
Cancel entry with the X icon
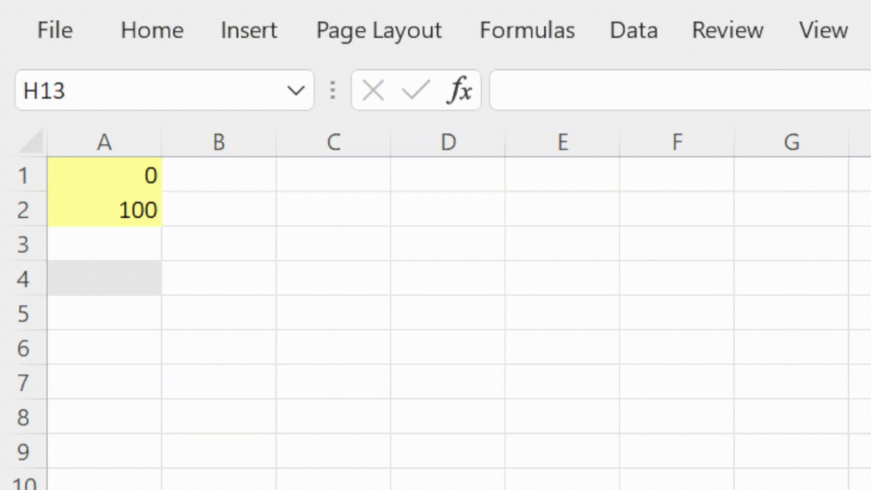373,90
